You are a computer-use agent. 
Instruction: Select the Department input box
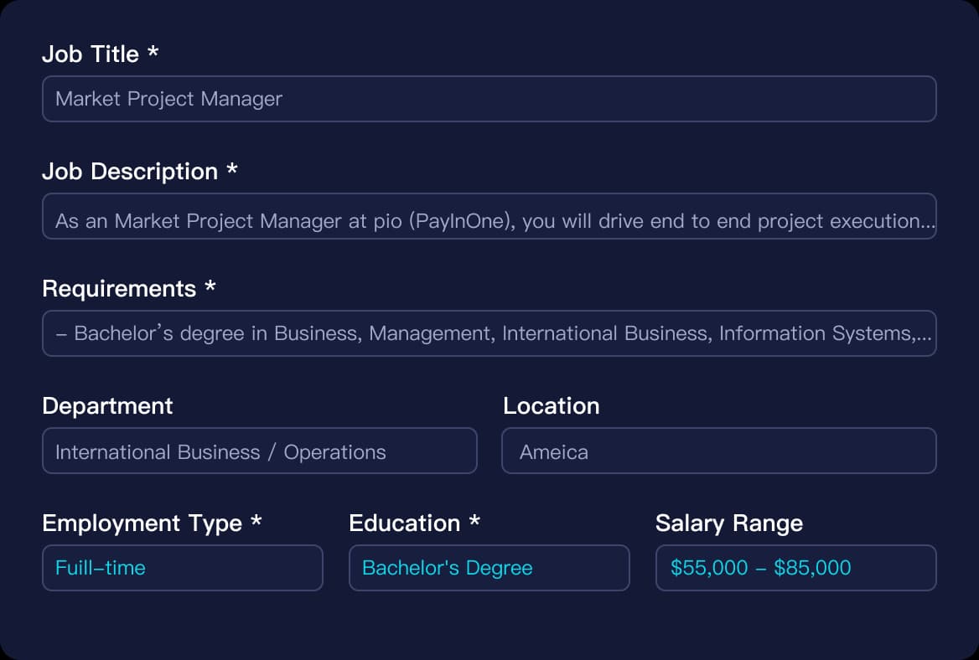[x=259, y=451]
